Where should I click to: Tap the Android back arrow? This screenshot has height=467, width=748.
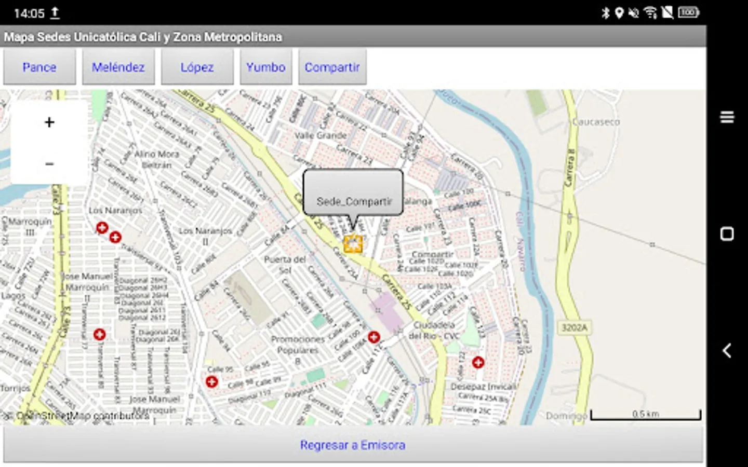(727, 351)
